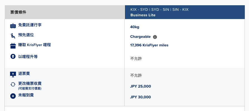Click the upgrade with miles arrow icon
249x111 pixels.
coord(13,56)
